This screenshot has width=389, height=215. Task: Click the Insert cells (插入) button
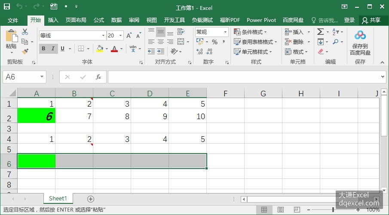294,32
